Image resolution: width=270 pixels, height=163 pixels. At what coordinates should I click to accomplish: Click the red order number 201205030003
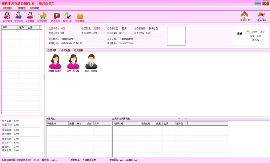coord(126,44)
